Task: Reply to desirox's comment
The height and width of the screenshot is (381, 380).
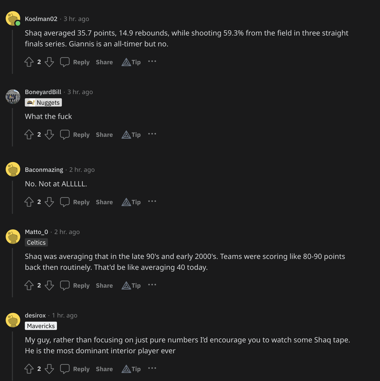Action: 81,369
